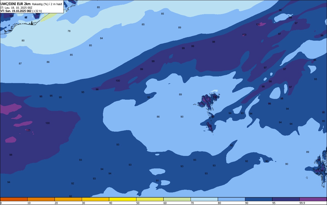This screenshot has width=327, height=205.
Task: Click the '(+32 h)' forecast offset text
Action: coord(37,11)
